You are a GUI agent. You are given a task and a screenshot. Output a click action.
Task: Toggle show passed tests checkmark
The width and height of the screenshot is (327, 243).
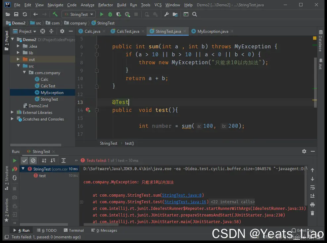(24, 161)
